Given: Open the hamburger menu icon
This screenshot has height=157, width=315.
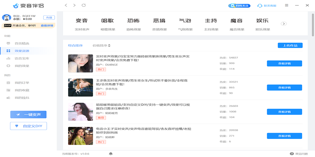Looking at the screenshot, I should [287, 5].
